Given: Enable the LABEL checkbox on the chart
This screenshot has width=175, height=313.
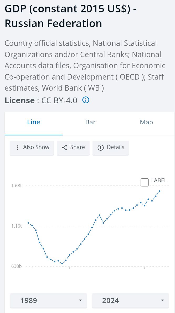Looking at the screenshot, I should pyautogui.click(x=145, y=182).
